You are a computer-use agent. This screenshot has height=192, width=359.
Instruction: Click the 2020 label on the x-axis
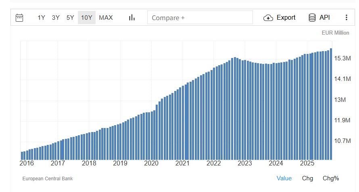tap(151, 163)
